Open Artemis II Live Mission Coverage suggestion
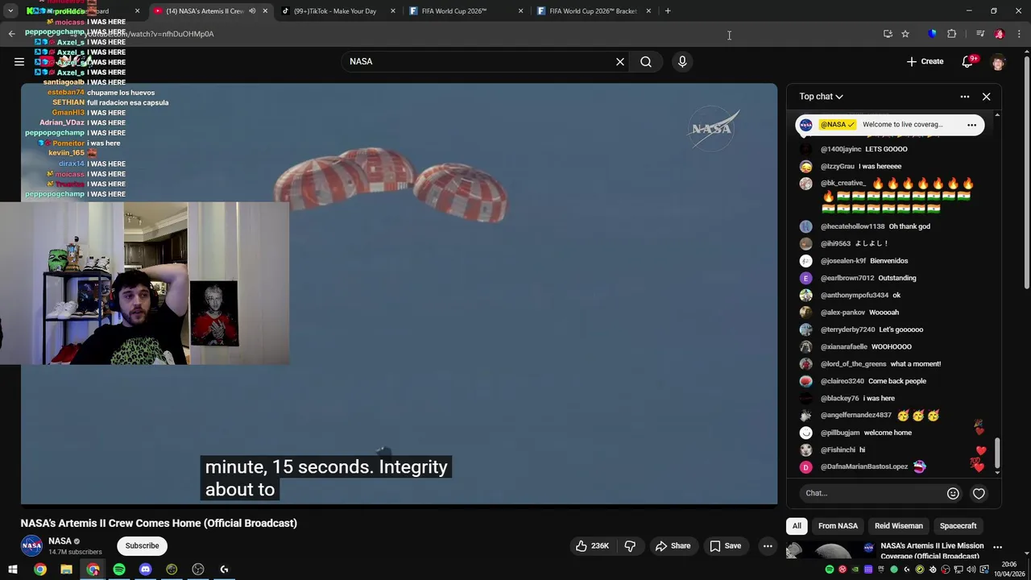The width and height of the screenshot is (1031, 580). [932, 551]
